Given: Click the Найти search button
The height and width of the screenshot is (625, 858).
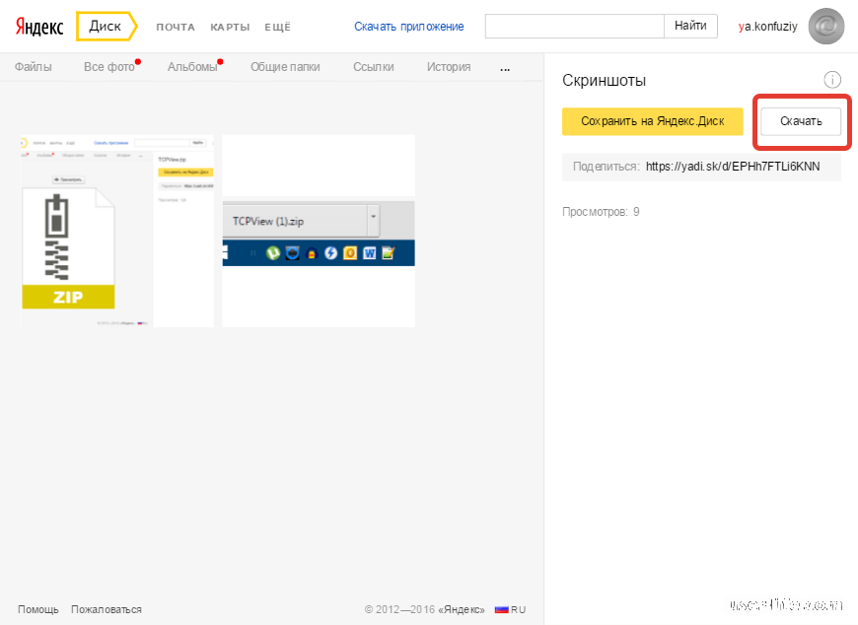Looking at the screenshot, I should [690, 27].
